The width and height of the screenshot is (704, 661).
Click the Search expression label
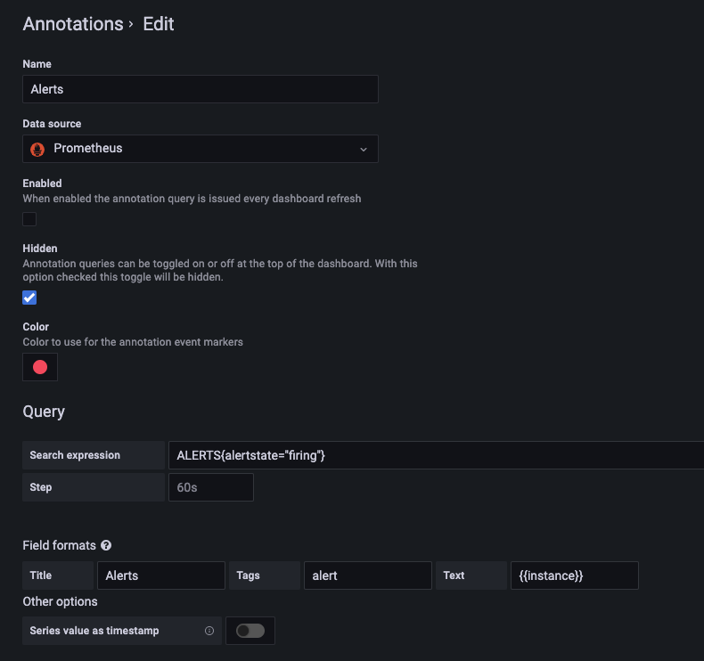point(75,455)
